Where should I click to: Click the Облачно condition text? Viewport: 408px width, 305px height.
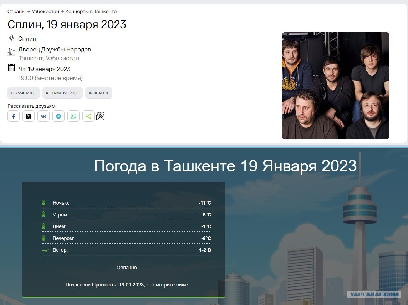click(x=127, y=267)
